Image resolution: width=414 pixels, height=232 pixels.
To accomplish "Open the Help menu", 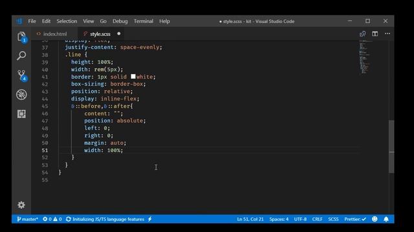I will [164, 21].
